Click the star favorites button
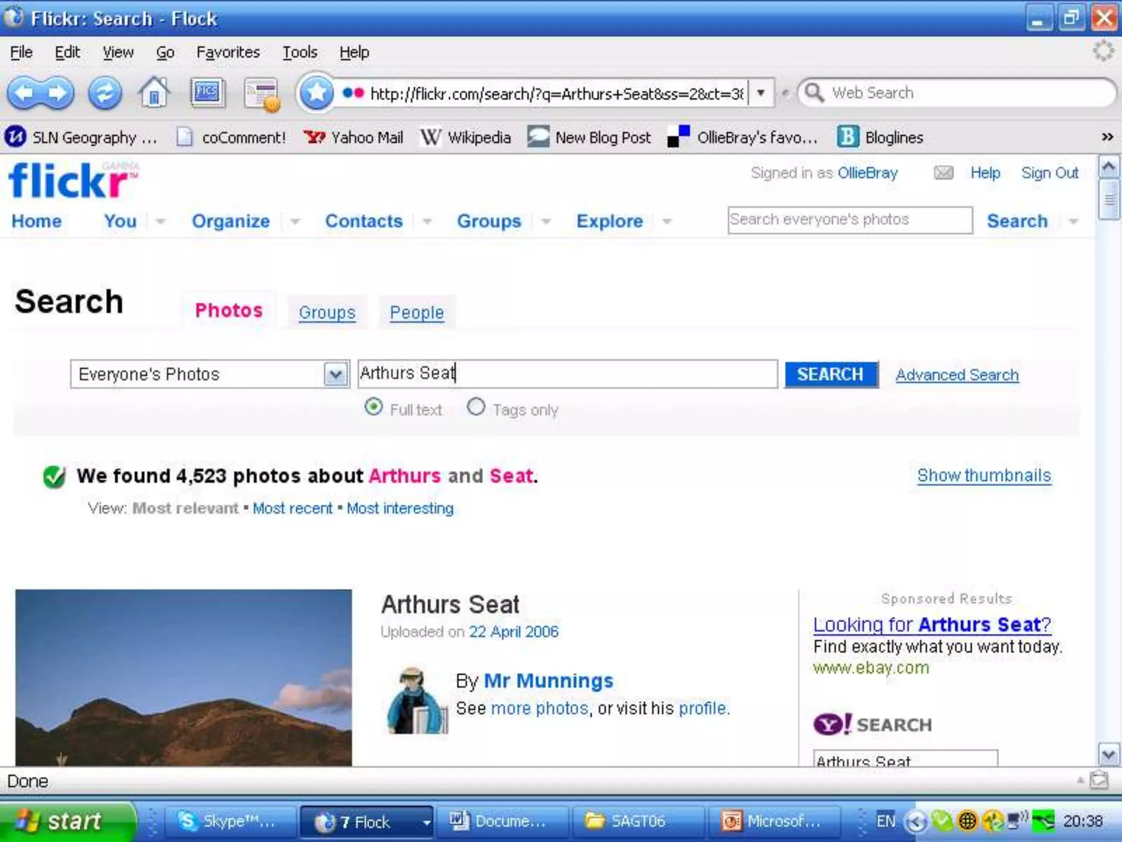This screenshot has width=1122, height=842. point(316,93)
